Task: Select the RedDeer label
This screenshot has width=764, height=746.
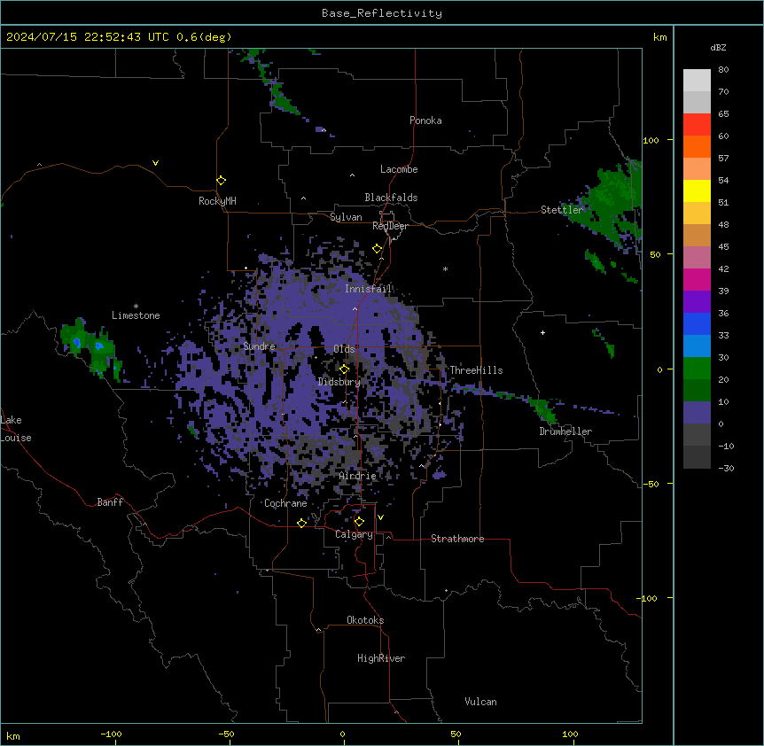Action: pyautogui.click(x=390, y=226)
